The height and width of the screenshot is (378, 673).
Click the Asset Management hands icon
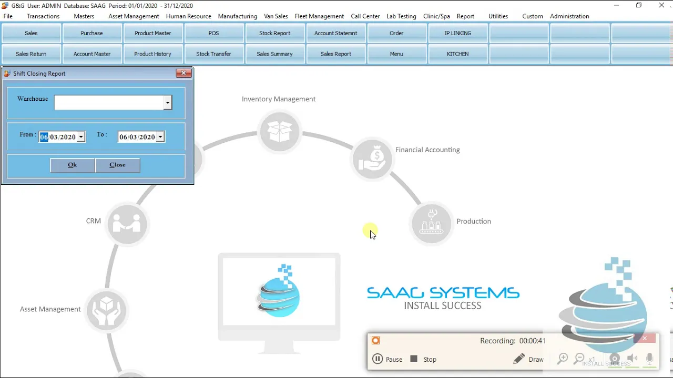tap(107, 310)
